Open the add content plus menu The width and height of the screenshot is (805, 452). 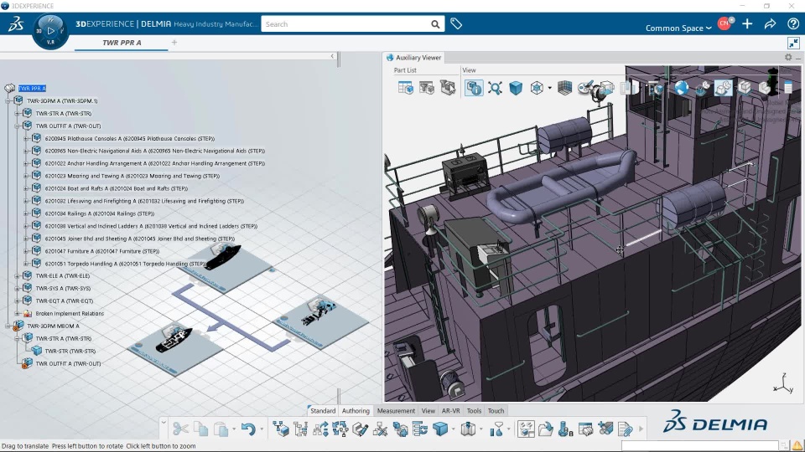747,23
